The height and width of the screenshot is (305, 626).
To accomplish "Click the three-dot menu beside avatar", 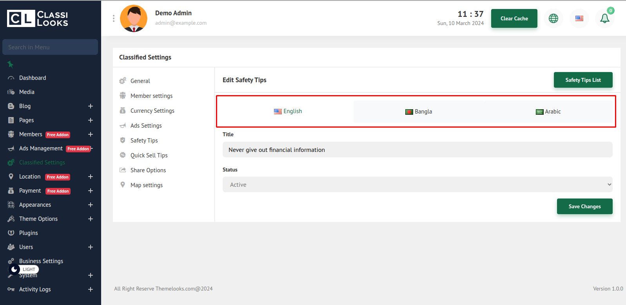I will coord(114,18).
